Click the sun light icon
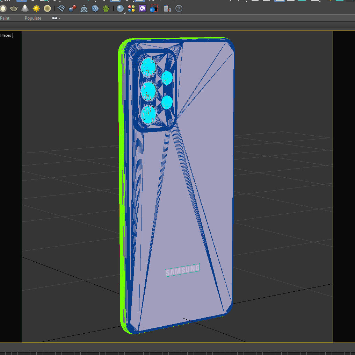The height and width of the screenshot is (355, 355). pyautogui.click(x=36, y=9)
